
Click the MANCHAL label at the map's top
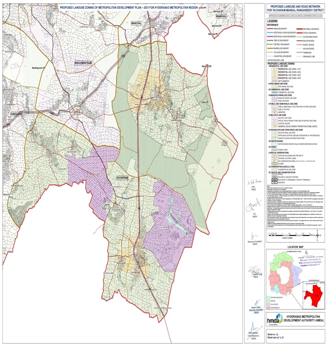coord(137,23)
